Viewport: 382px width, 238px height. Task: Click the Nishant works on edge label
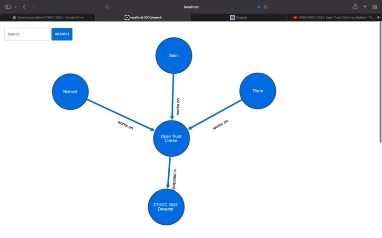[125, 125]
